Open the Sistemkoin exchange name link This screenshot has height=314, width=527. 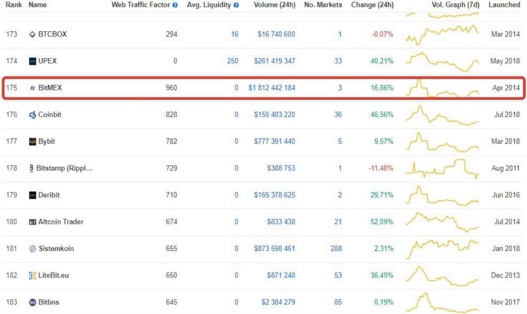click(x=56, y=249)
